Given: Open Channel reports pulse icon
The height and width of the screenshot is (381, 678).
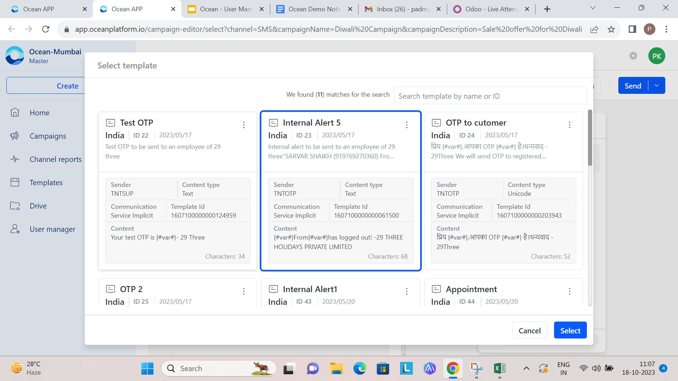Looking at the screenshot, I should click(x=15, y=159).
